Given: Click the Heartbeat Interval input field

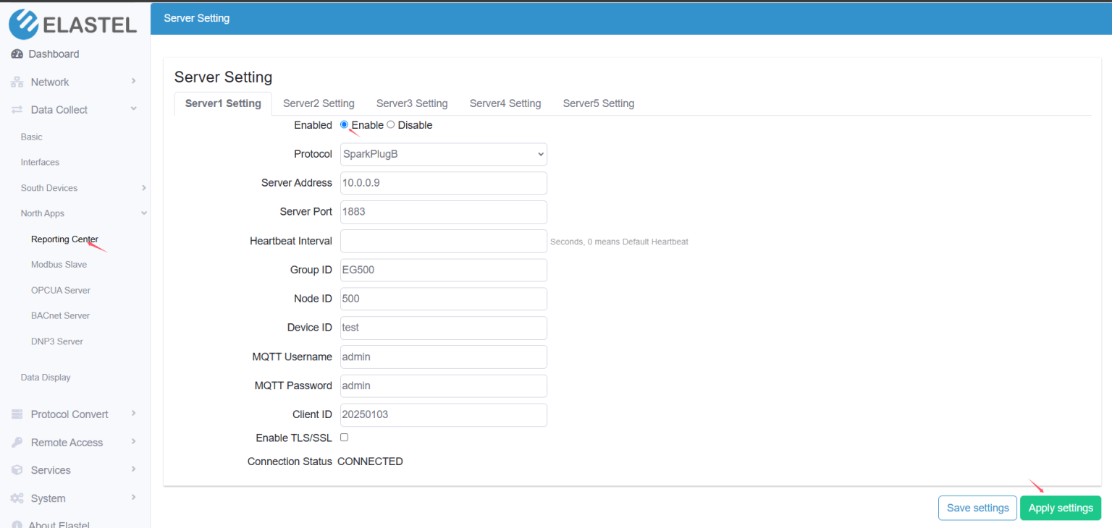Looking at the screenshot, I should [443, 241].
